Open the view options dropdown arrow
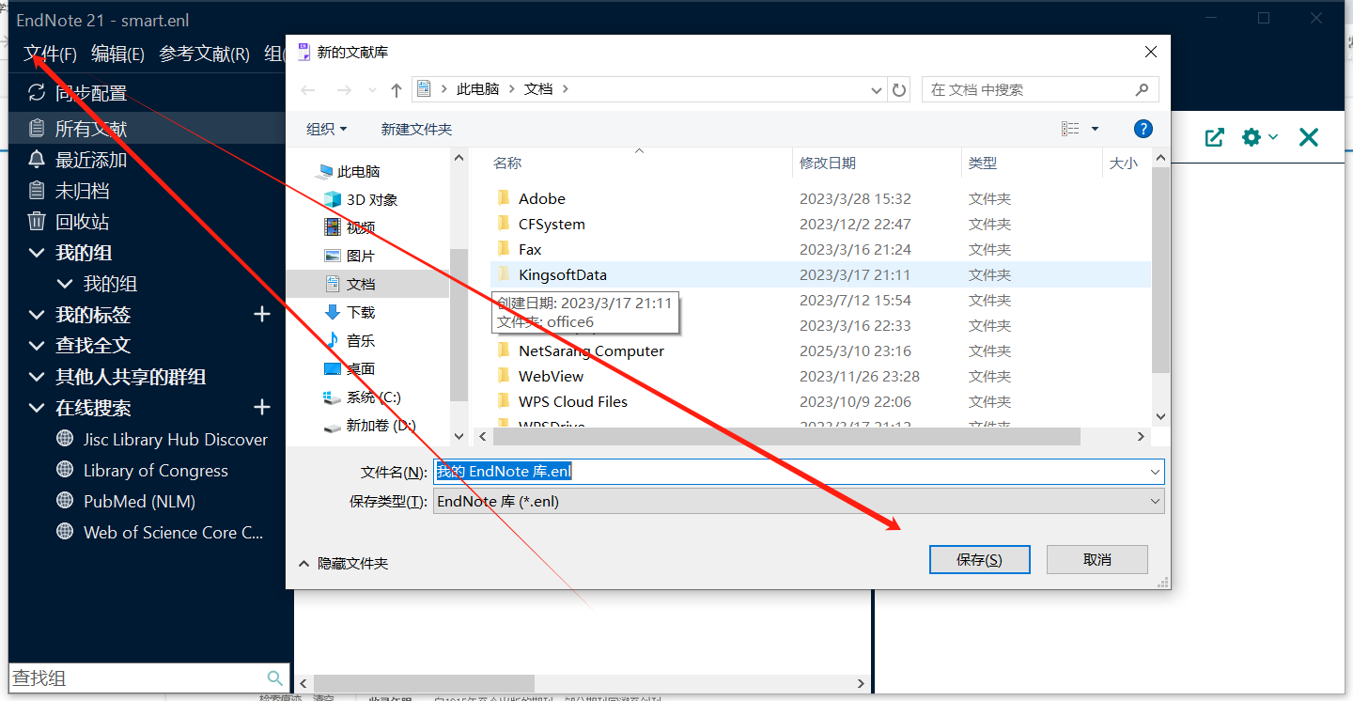 click(x=1096, y=129)
